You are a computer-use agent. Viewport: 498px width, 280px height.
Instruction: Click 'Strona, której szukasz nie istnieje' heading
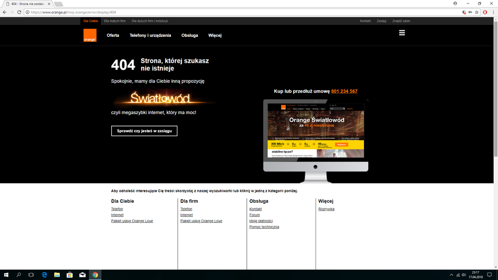(x=174, y=64)
